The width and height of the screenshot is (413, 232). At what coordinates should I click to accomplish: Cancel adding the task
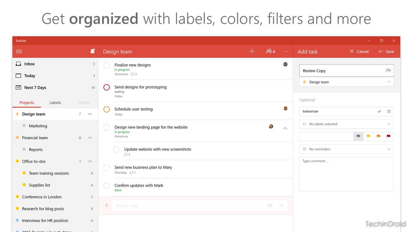[x=359, y=52]
